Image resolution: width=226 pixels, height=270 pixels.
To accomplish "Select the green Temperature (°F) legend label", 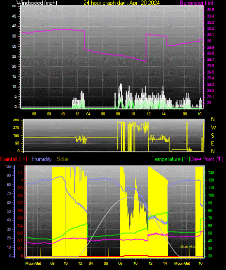I will (171, 159).
